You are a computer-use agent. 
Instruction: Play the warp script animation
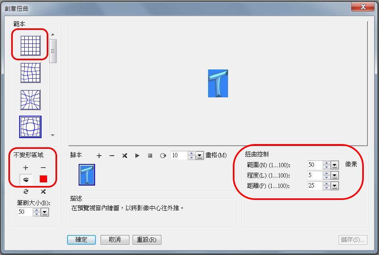pos(137,156)
